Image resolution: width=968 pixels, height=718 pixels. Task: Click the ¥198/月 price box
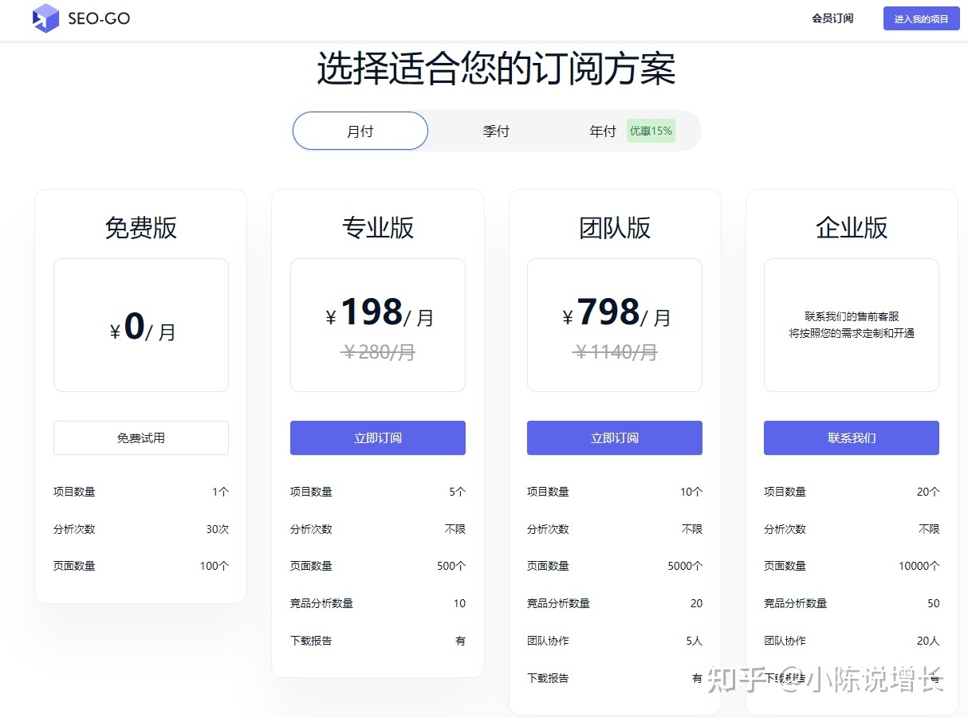pyautogui.click(x=378, y=325)
